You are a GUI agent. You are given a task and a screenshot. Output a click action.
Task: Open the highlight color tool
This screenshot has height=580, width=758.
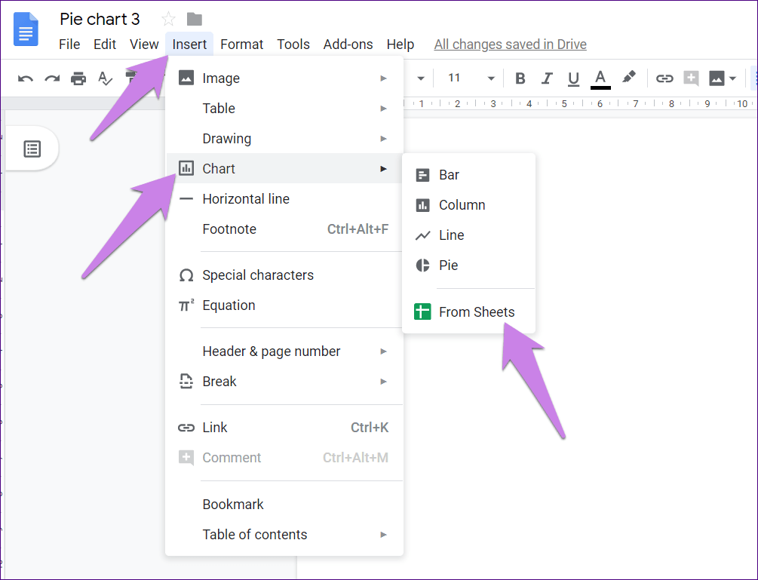(x=629, y=78)
